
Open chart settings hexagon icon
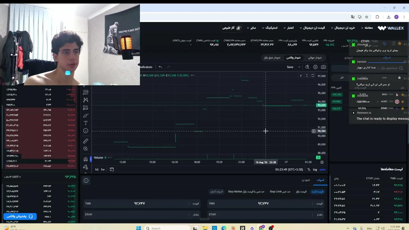pos(315,67)
